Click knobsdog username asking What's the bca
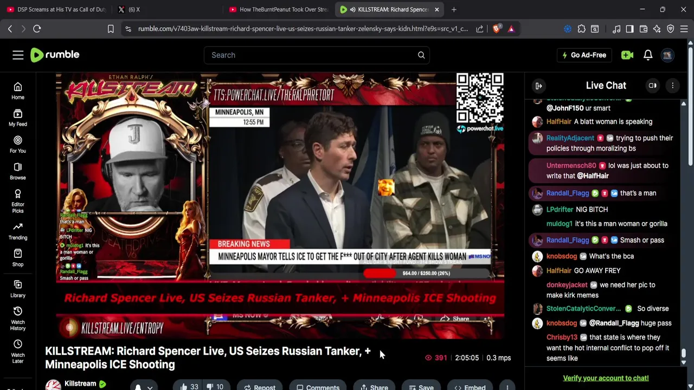This screenshot has height=390, width=694. click(562, 256)
